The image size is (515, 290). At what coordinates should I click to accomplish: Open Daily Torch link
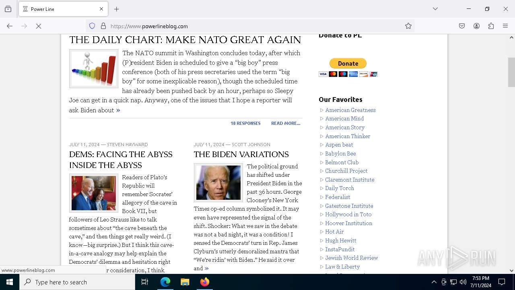point(340,188)
